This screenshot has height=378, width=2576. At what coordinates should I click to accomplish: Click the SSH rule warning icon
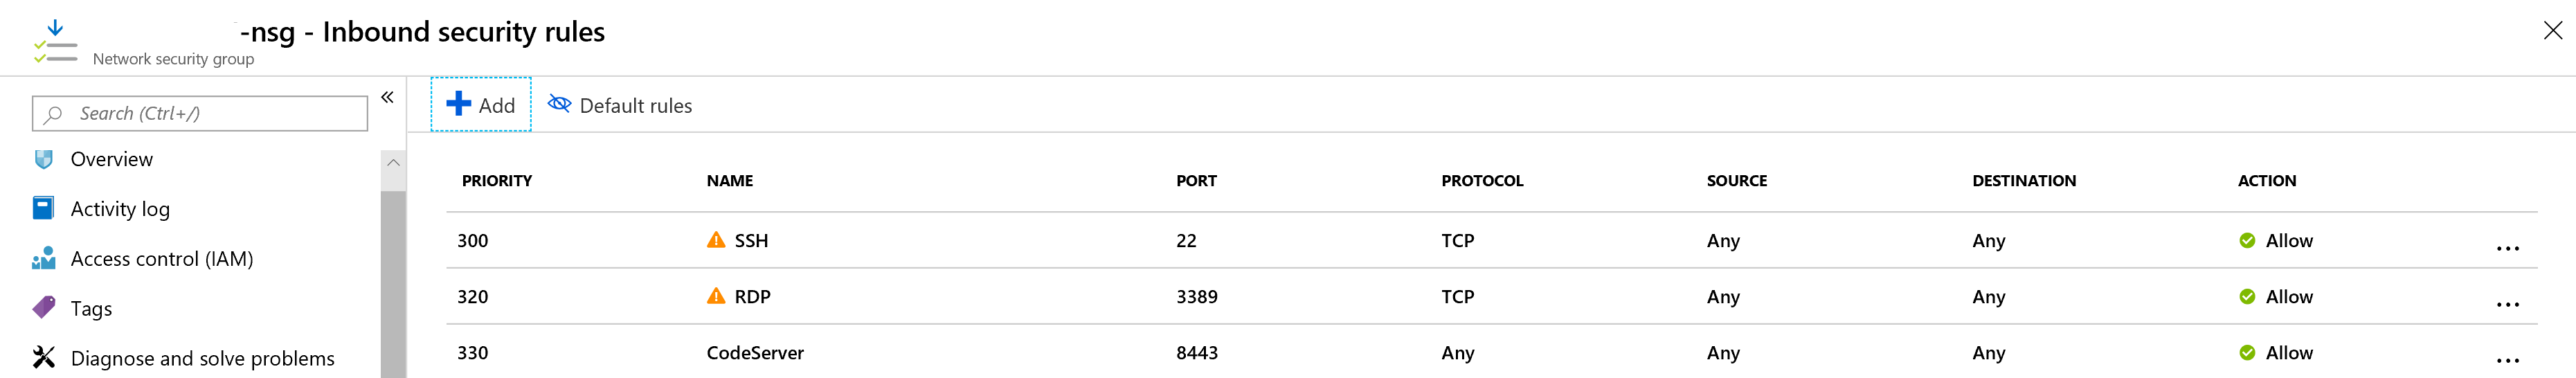pyautogui.click(x=716, y=240)
